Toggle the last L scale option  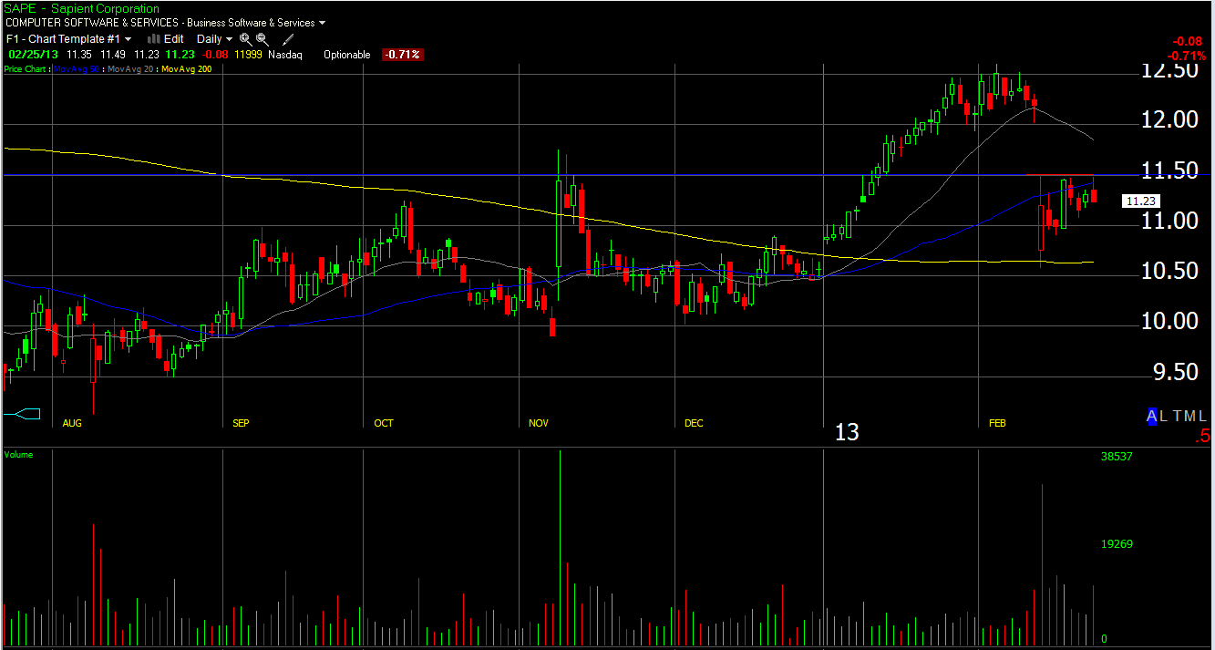tap(1203, 416)
